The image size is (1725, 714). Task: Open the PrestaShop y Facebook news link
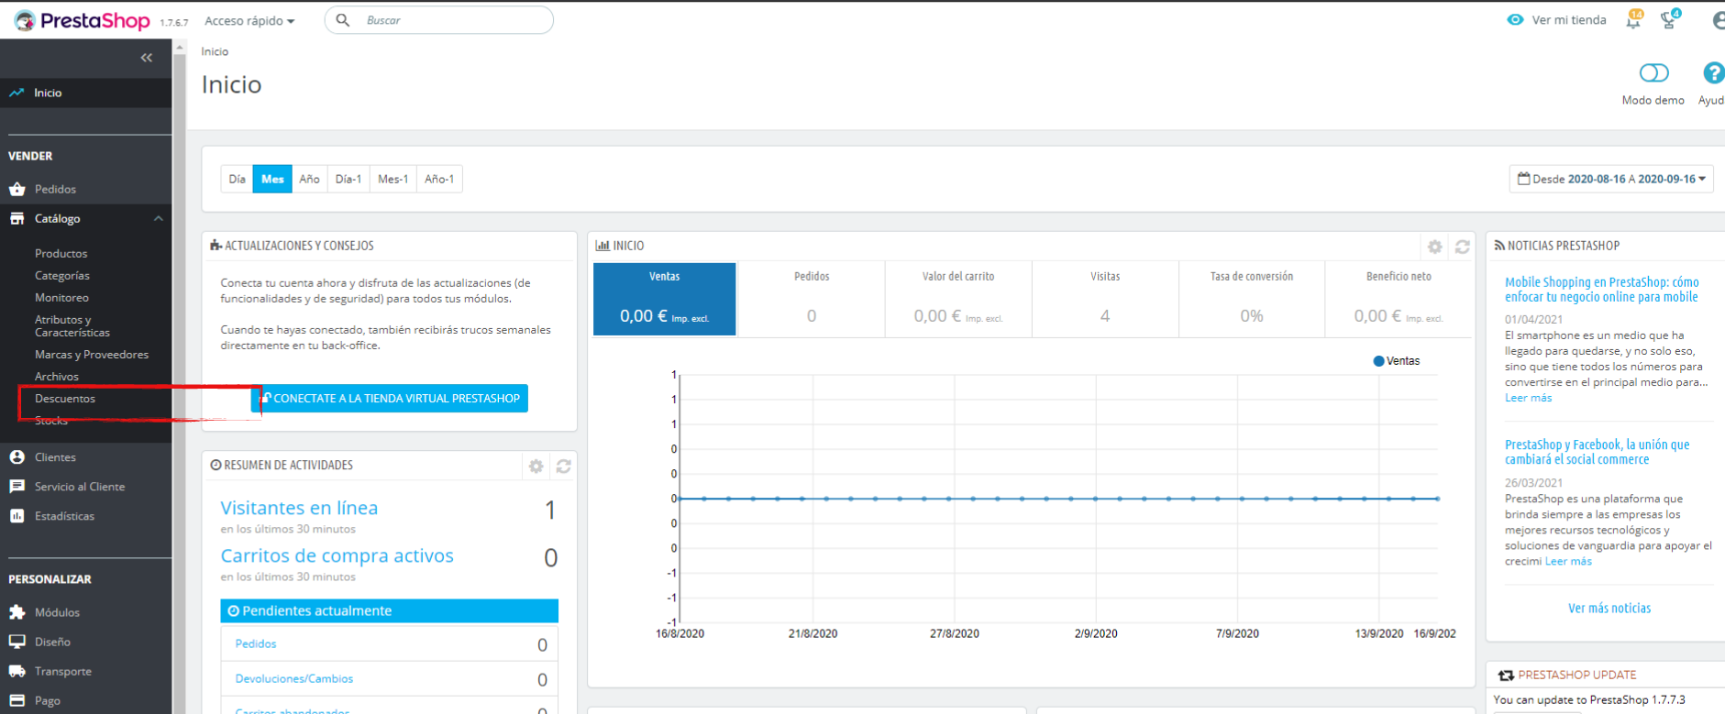pyautogui.click(x=1597, y=452)
